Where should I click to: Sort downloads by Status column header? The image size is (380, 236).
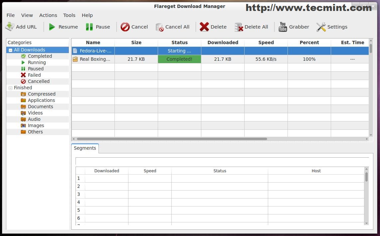point(180,42)
